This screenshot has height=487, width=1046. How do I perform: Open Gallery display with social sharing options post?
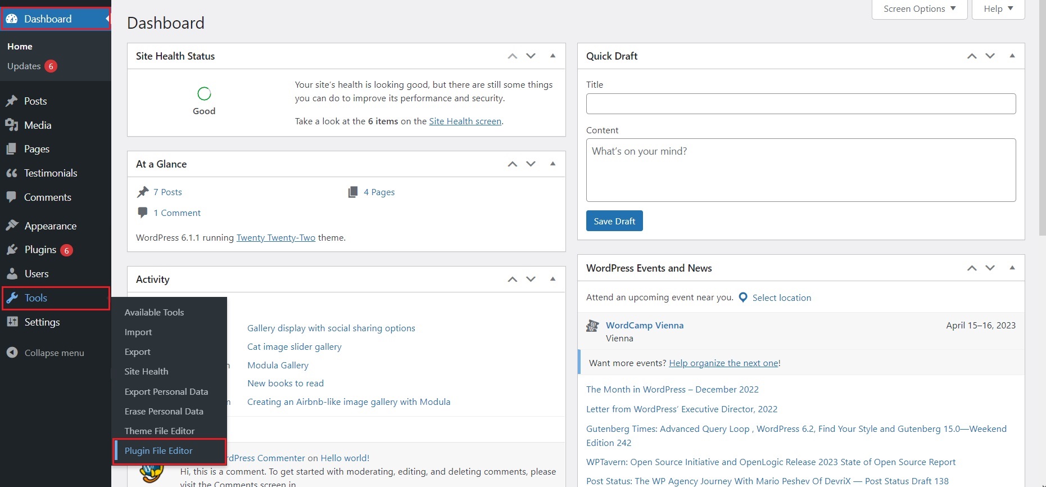click(x=331, y=328)
